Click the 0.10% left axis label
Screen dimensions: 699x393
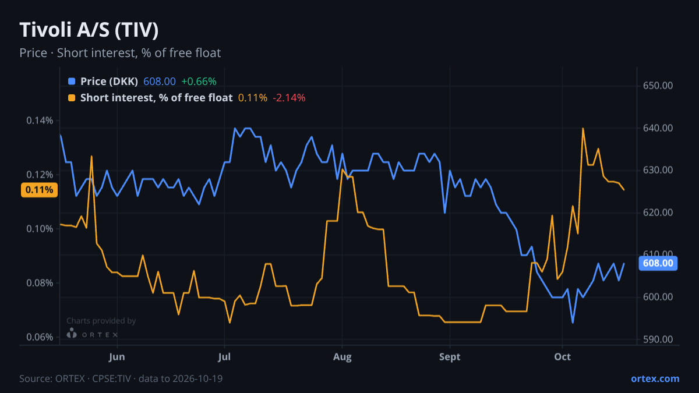pyautogui.click(x=40, y=229)
